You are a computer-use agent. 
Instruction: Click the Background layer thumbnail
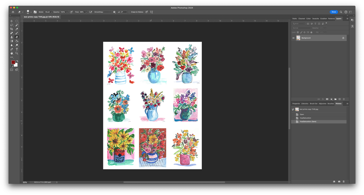298,38
